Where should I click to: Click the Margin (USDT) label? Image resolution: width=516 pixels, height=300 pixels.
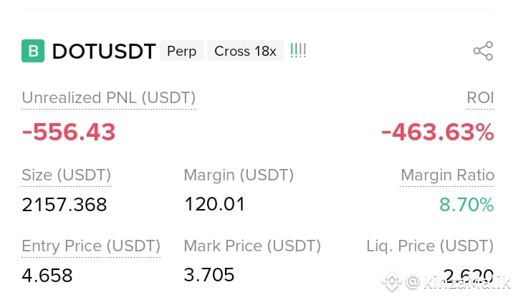click(239, 175)
